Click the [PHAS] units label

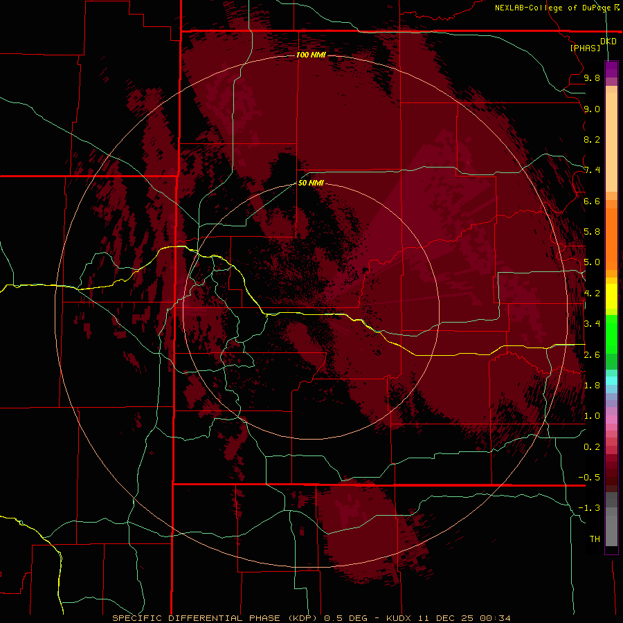(x=585, y=48)
